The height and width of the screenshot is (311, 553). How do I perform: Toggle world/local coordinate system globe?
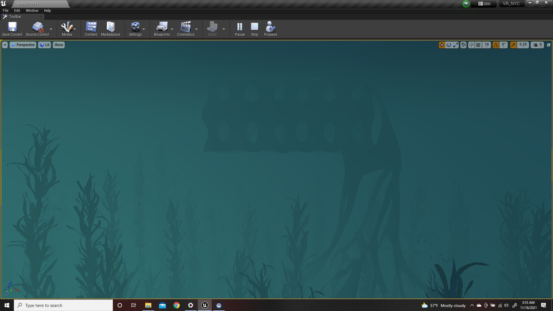coord(463,45)
